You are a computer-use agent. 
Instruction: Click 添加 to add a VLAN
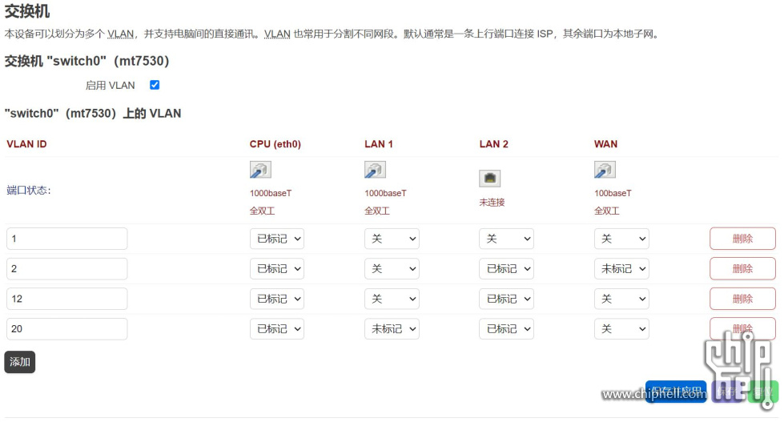coord(20,362)
